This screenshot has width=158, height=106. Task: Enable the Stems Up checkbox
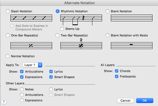62,29
